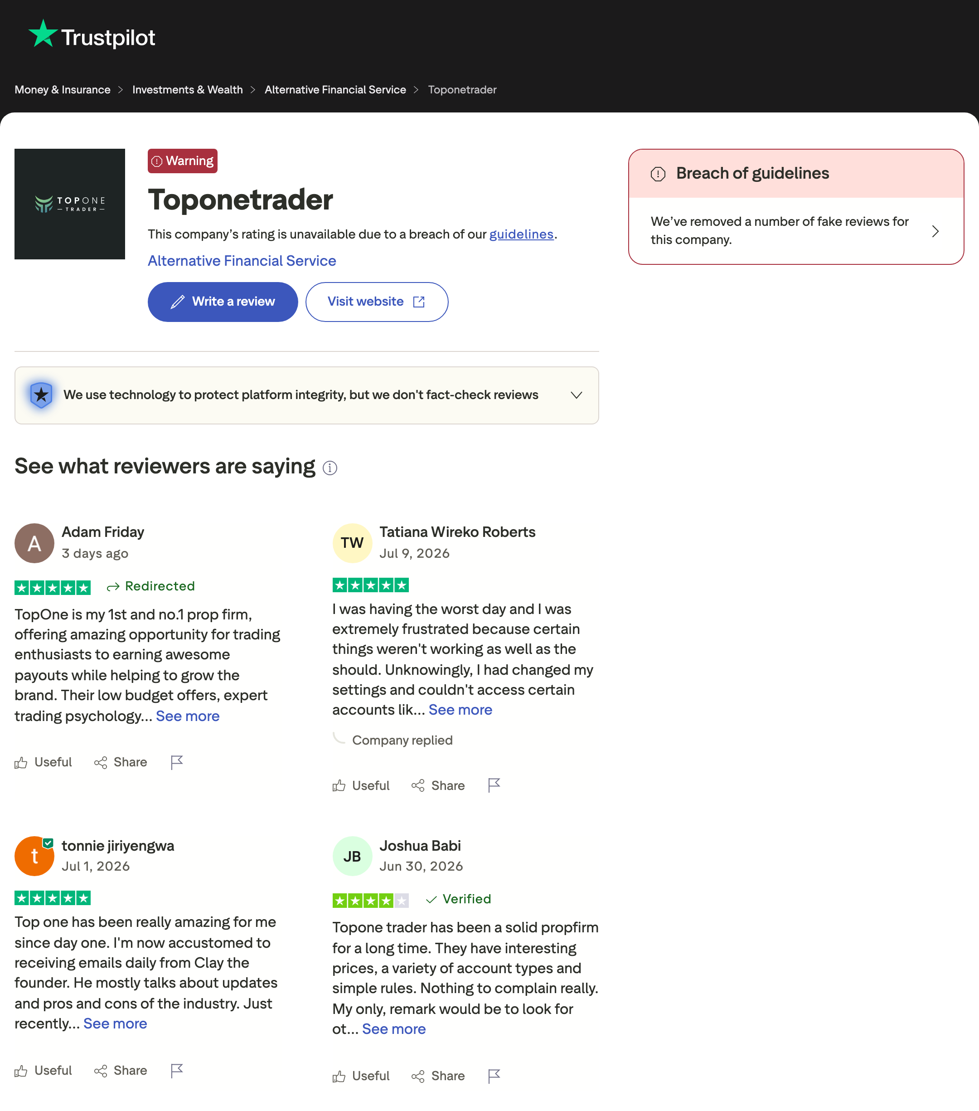Open Tatiana Wireko Roberts' TW avatar

point(352,543)
